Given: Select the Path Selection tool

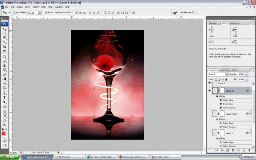Looking at the screenshot, I should coord(4,102).
